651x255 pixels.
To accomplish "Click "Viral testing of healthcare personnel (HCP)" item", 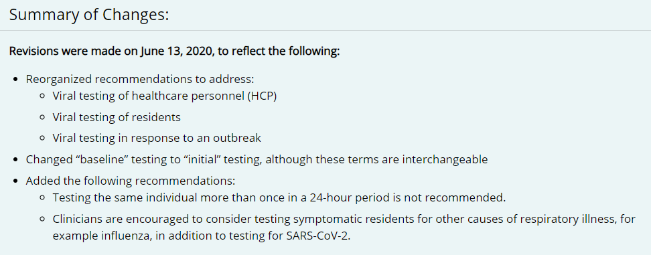I will pyautogui.click(x=164, y=96).
